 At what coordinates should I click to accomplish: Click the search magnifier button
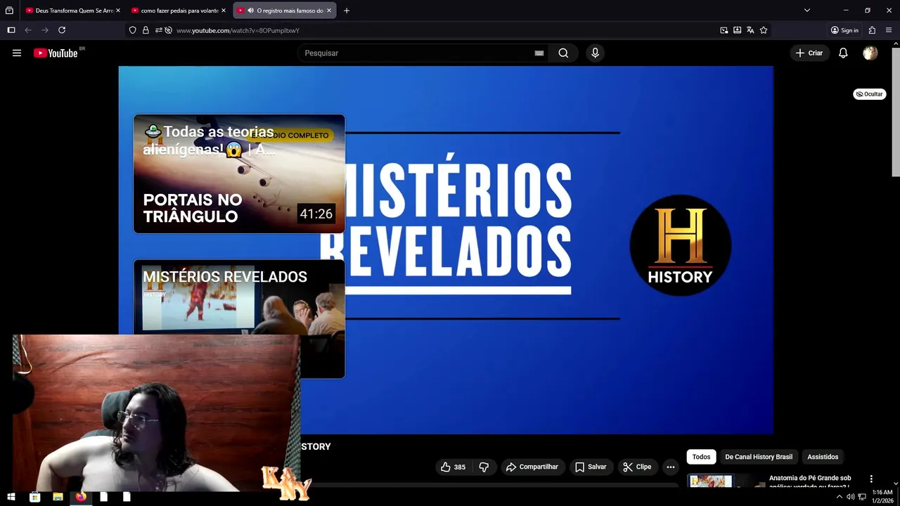click(x=563, y=53)
